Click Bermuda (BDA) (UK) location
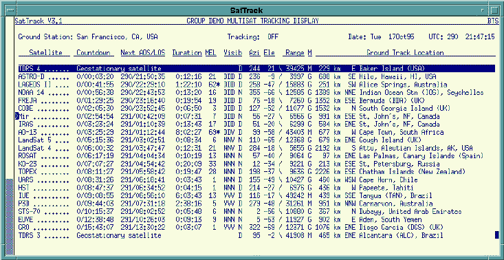 [x=392, y=100]
